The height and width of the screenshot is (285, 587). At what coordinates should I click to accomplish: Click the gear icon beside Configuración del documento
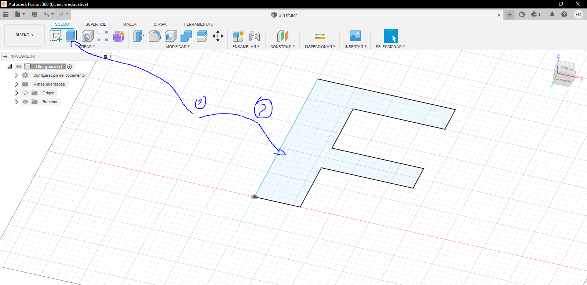click(x=25, y=75)
